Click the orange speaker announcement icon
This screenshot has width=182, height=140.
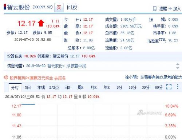tap(6, 77)
